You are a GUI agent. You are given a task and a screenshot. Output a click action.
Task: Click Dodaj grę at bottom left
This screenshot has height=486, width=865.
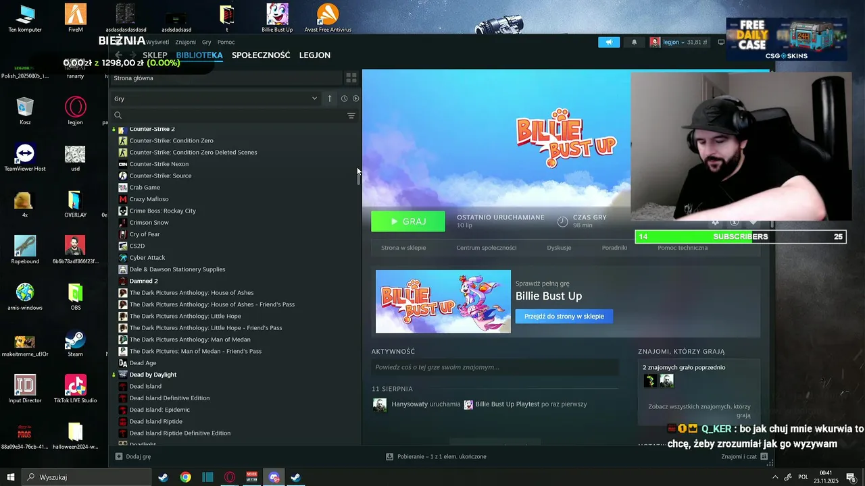click(x=133, y=456)
